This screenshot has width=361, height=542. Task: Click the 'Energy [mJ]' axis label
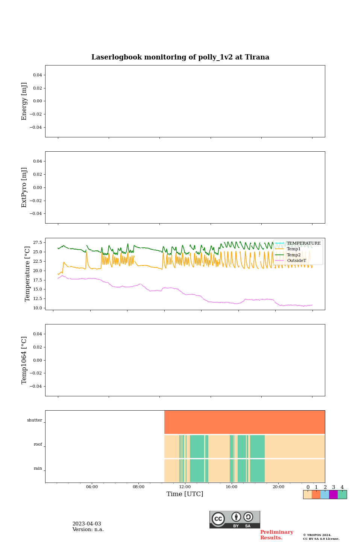click(24, 101)
